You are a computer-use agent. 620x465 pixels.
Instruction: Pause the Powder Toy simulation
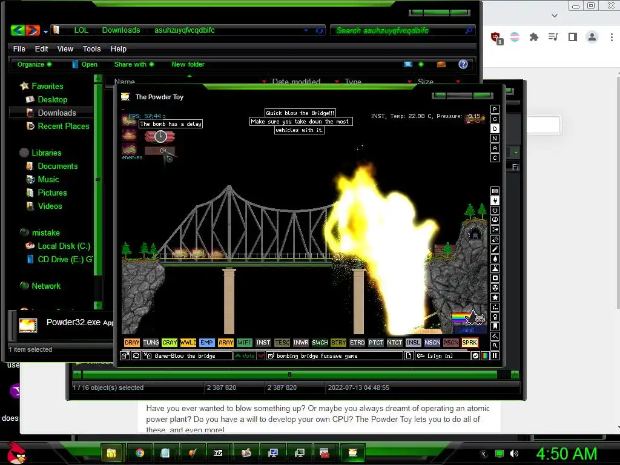click(495, 356)
